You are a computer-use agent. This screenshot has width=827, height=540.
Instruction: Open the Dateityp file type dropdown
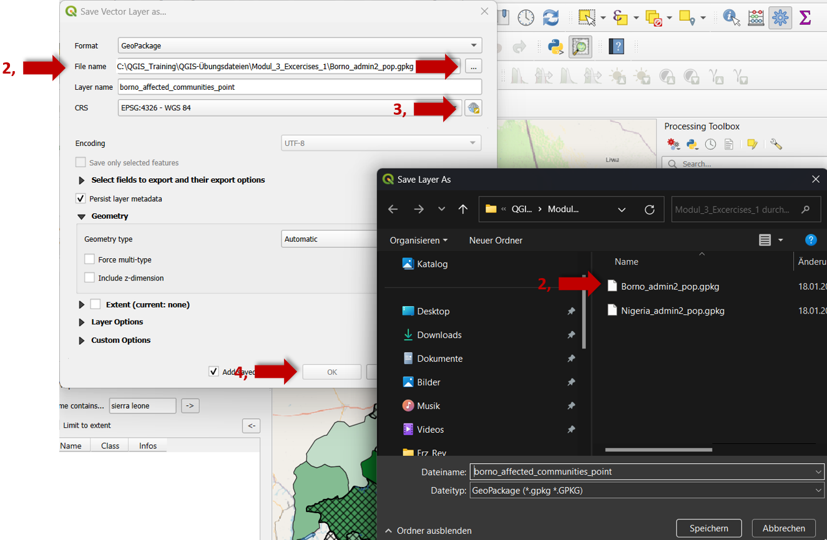pos(647,491)
